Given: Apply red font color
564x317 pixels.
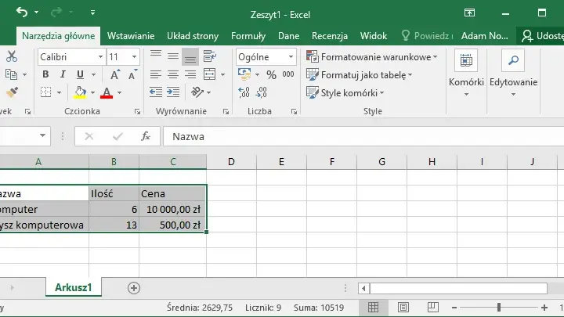Looking at the screenshot, I should coord(107,92).
